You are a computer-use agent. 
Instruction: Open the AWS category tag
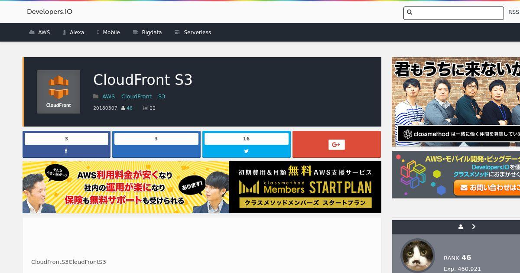tap(109, 96)
